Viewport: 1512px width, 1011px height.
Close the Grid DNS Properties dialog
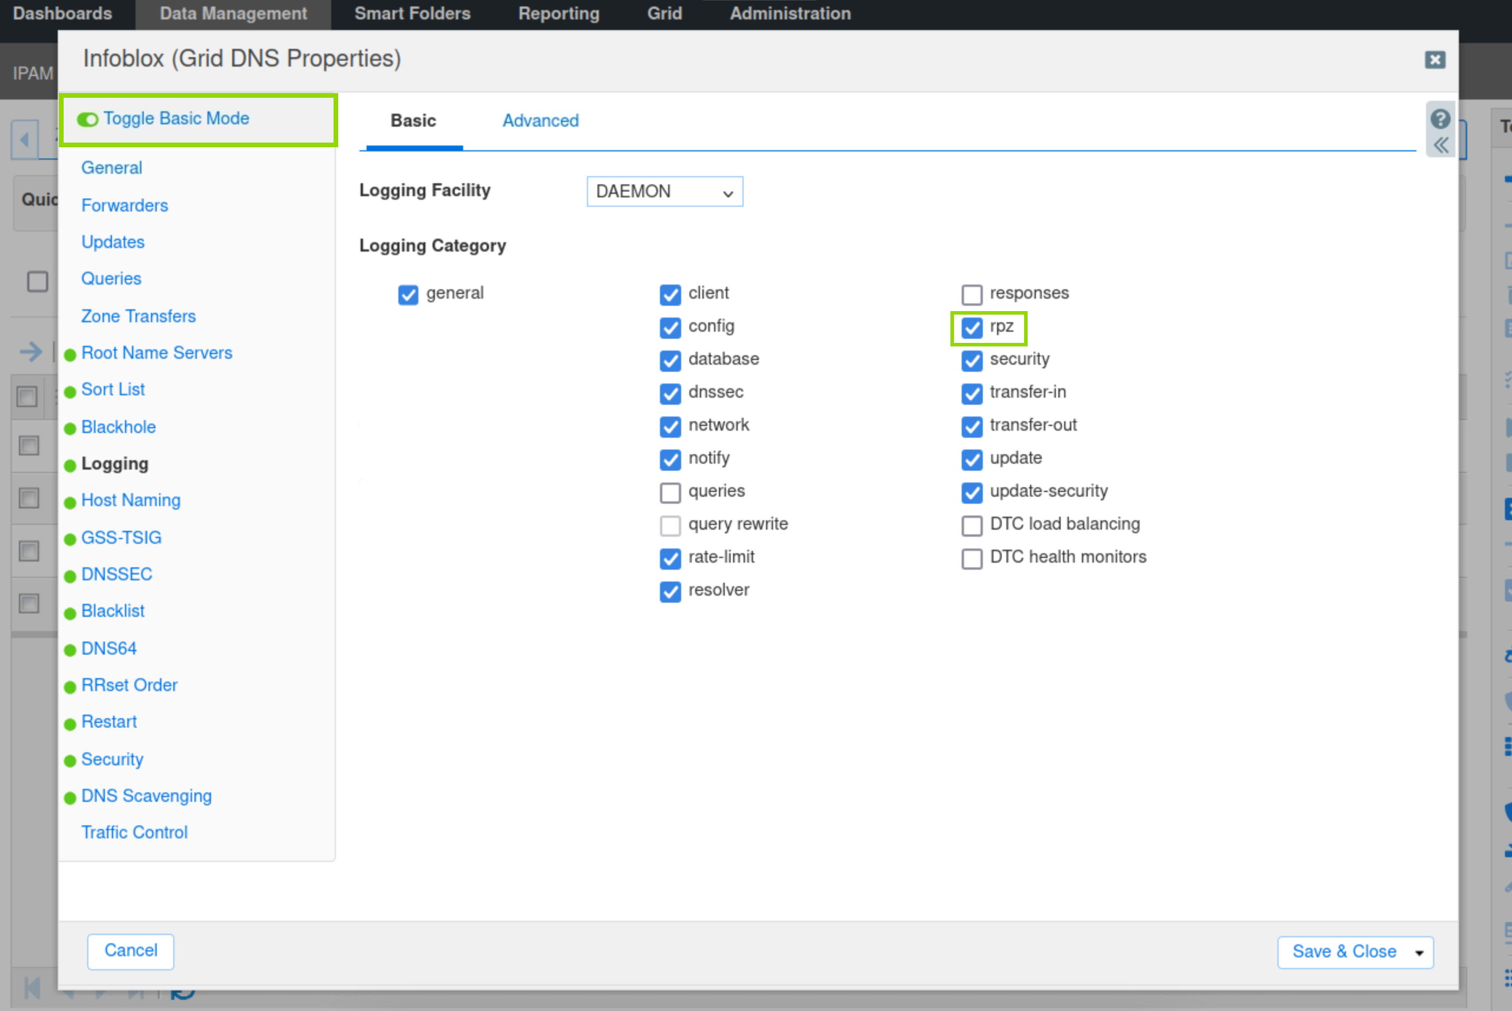(1435, 60)
